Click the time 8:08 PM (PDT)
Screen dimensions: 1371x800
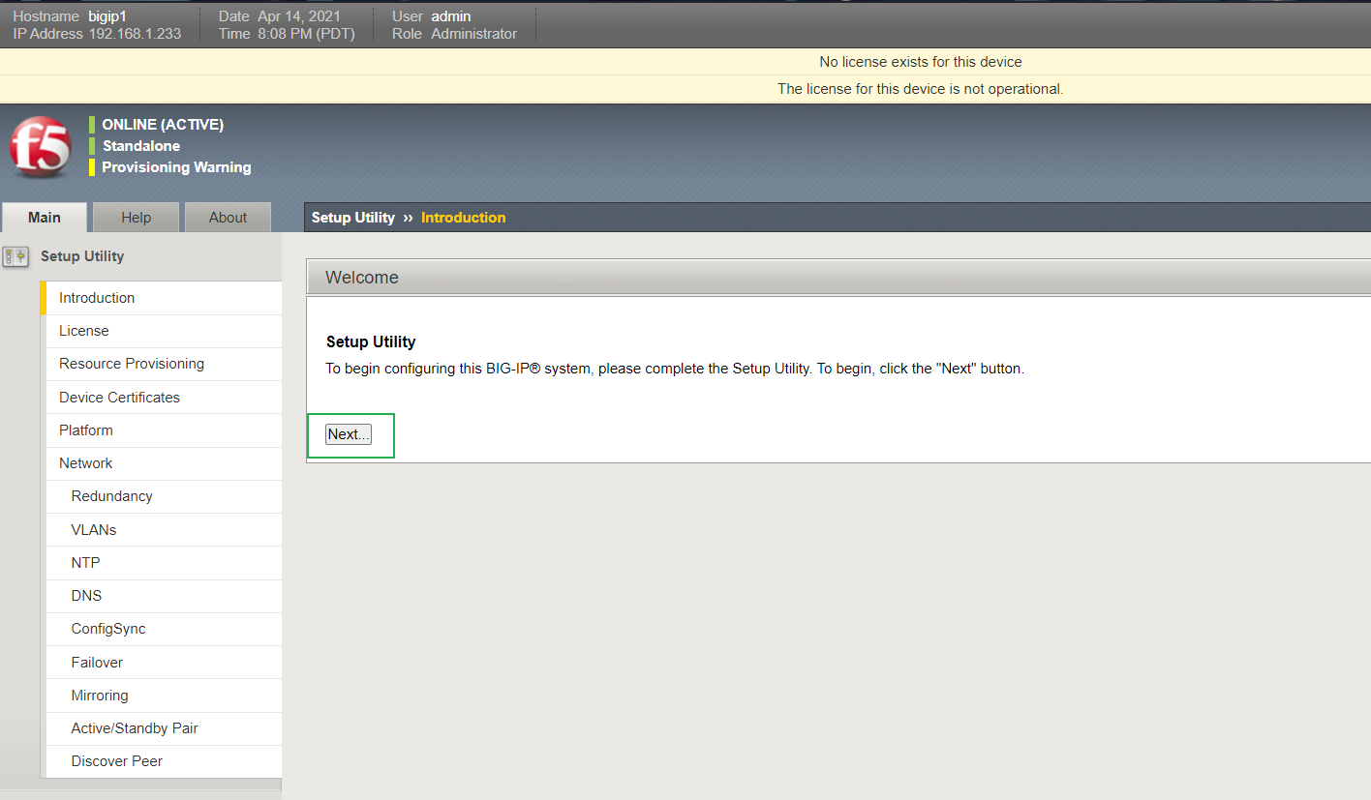click(x=306, y=34)
